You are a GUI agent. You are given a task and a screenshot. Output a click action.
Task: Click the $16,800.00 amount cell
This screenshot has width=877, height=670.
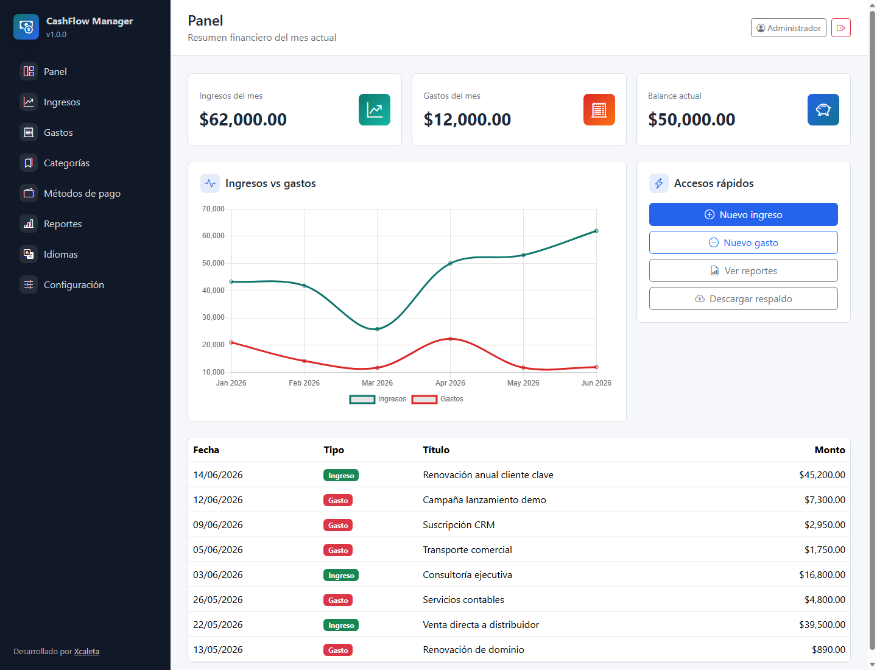822,575
